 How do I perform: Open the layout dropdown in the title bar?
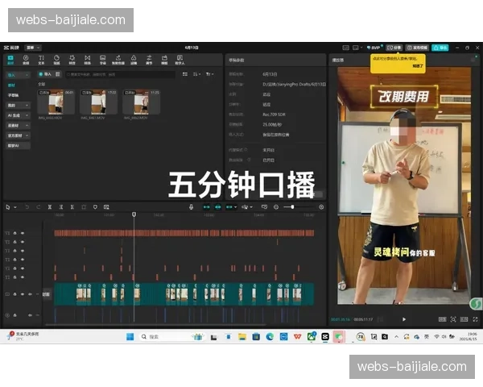[357, 48]
